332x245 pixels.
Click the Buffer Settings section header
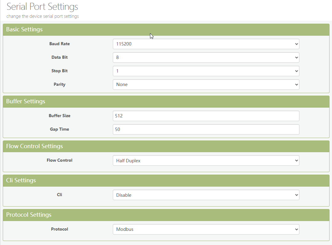(26, 101)
